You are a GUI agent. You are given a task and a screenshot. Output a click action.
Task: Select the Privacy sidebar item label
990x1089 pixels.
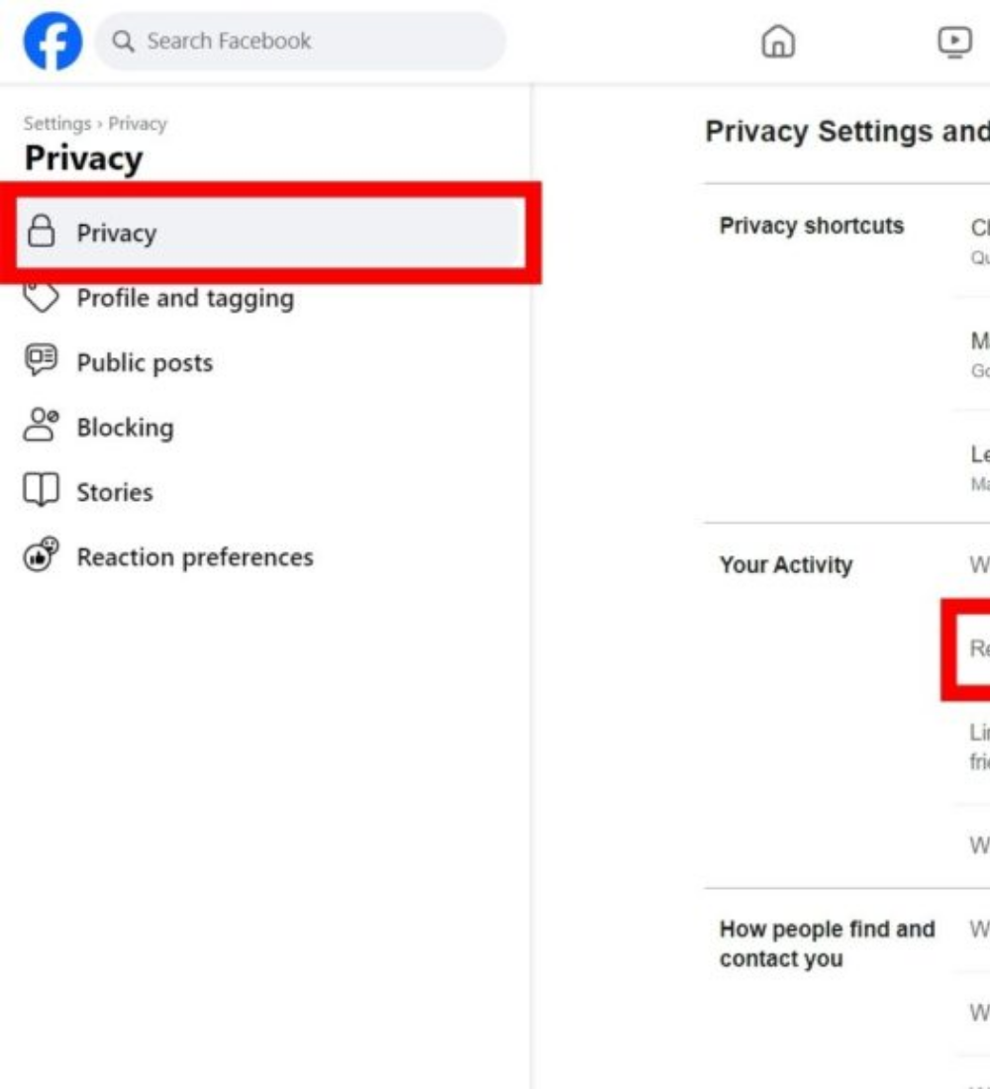[117, 234]
